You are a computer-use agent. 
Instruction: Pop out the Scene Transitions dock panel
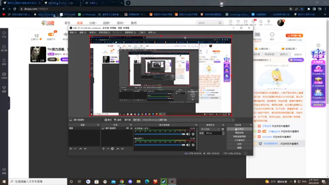[x=223, y=125]
